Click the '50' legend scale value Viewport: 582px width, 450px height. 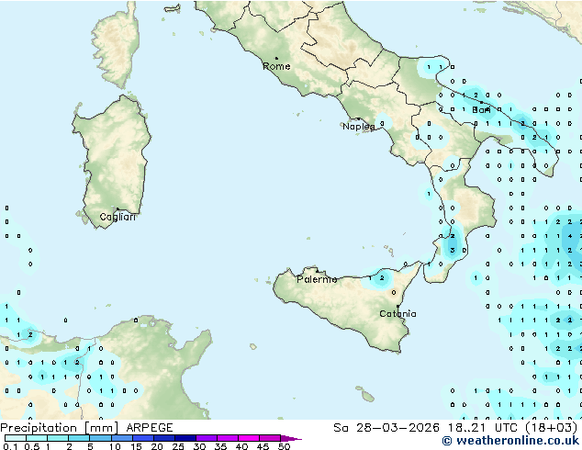284,446
